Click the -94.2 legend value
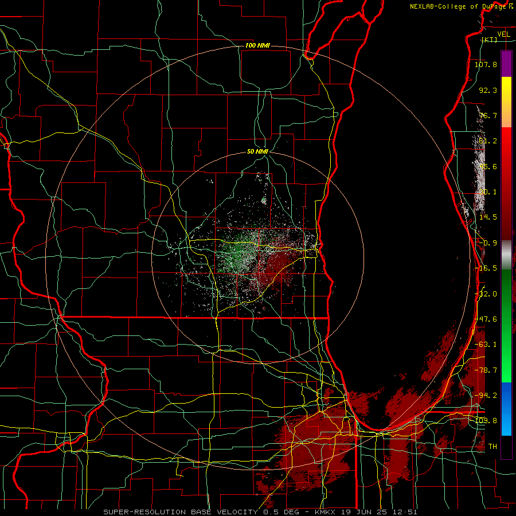The width and height of the screenshot is (516, 516). (486, 396)
